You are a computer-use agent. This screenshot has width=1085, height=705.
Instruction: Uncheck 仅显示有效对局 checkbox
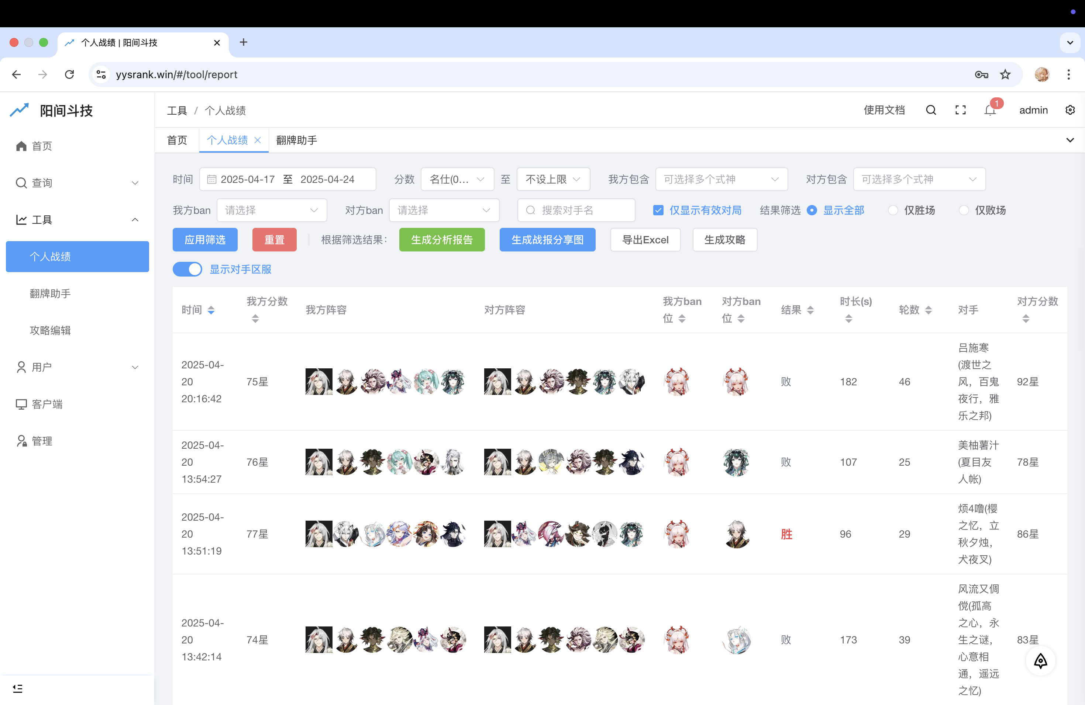click(658, 210)
